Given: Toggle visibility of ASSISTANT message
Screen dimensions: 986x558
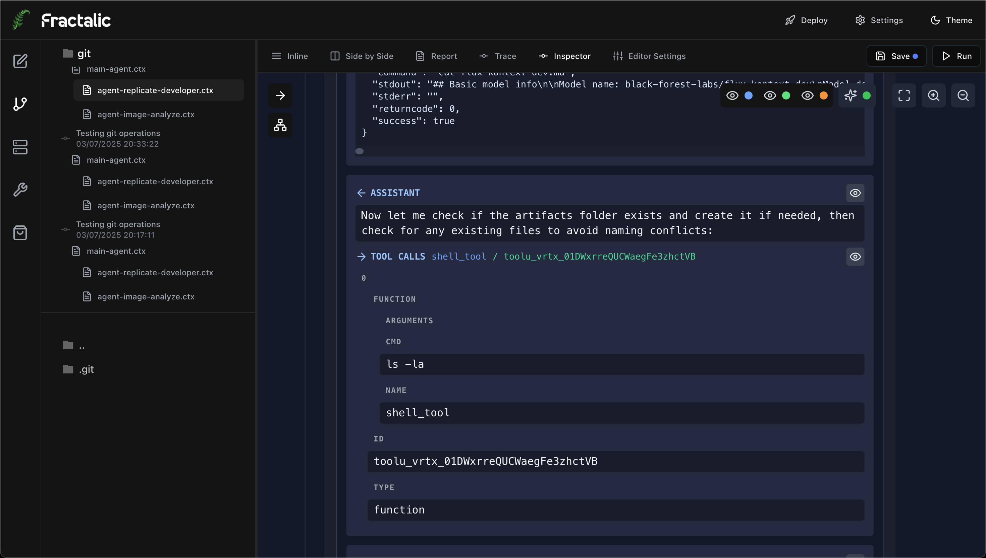Looking at the screenshot, I should [855, 193].
